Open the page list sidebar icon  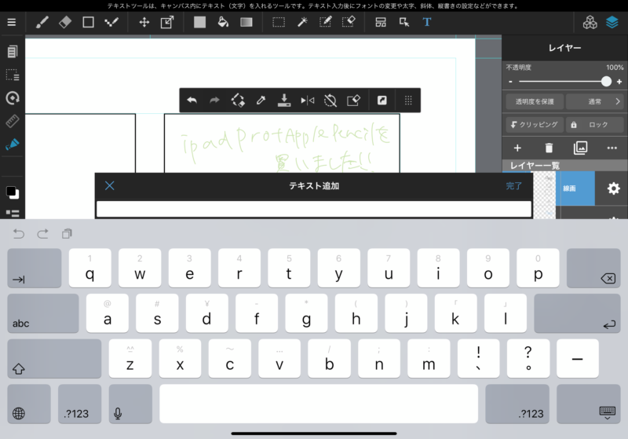click(x=13, y=51)
